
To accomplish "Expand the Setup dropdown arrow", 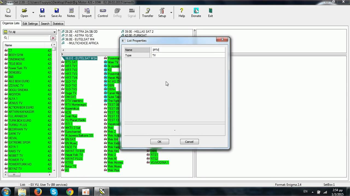I will 171,13.
